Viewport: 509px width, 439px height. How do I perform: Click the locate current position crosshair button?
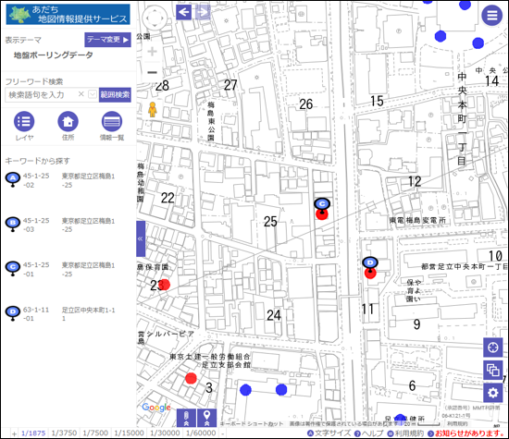pos(492,348)
